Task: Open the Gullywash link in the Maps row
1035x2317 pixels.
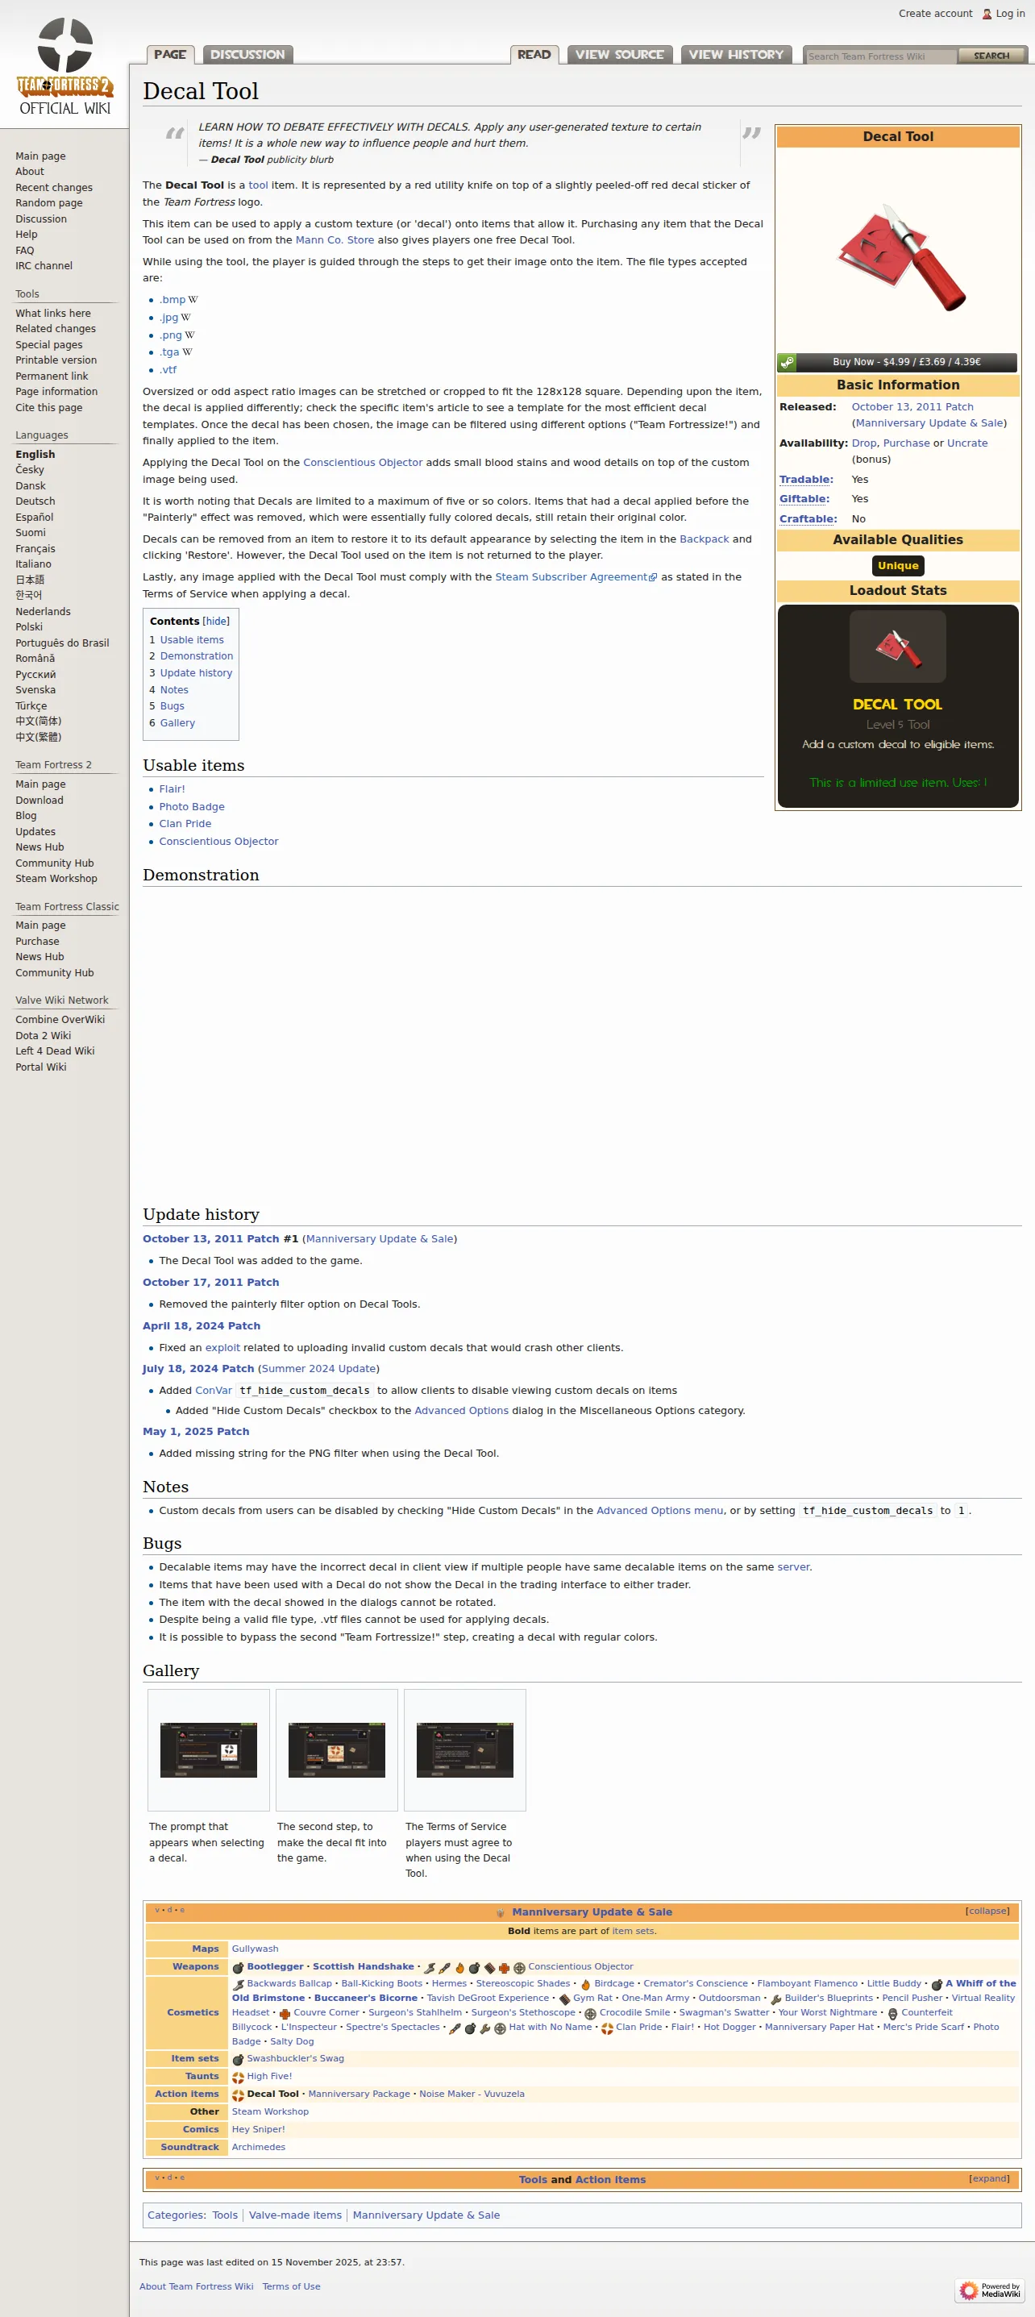Action: click(255, 1949)
